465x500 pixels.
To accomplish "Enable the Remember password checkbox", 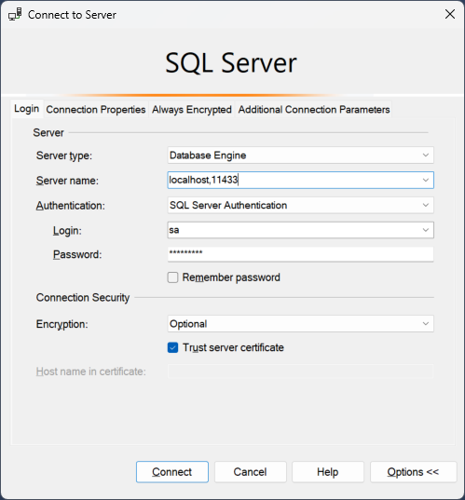I will 172,277.
